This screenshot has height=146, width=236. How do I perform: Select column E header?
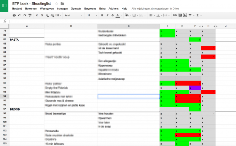tap(182, 26)
